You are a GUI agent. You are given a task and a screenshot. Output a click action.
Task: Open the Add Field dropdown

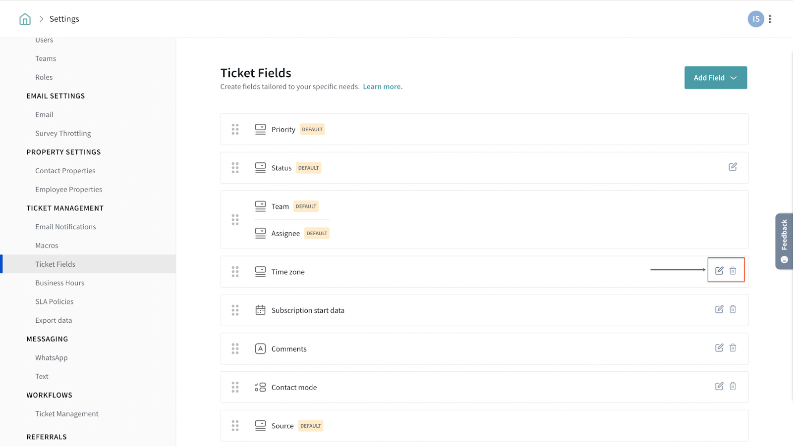715,78
